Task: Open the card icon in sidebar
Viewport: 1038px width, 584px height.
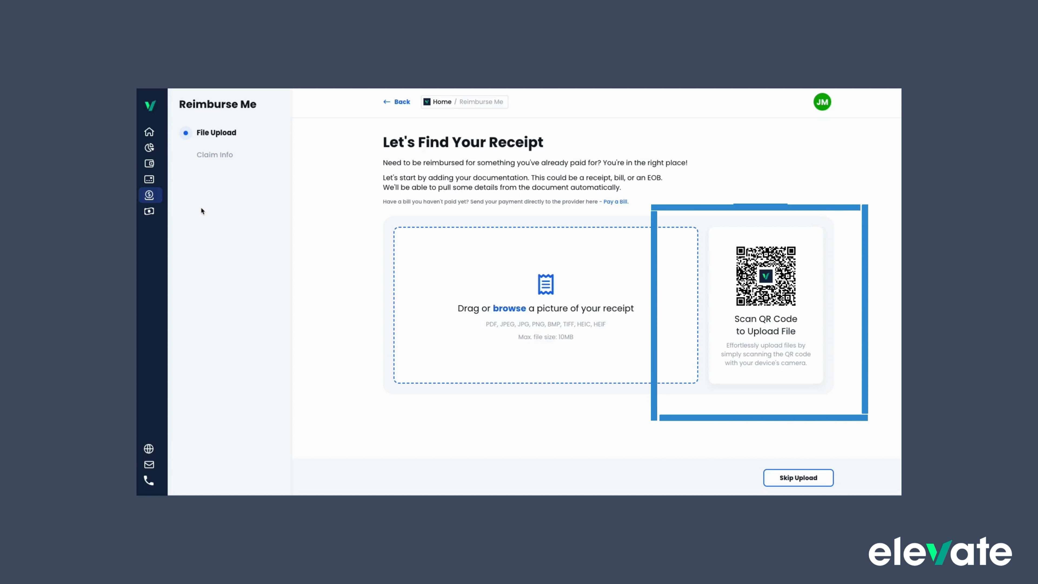Action: (x=149, y=179)
